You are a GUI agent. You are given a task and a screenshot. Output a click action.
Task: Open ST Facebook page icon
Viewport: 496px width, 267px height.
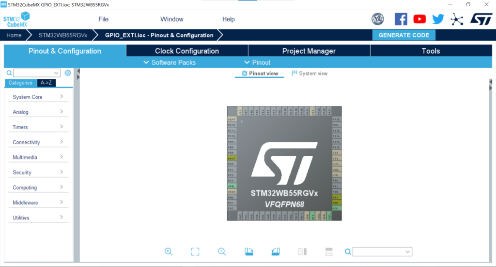click(x=401, y=19)
